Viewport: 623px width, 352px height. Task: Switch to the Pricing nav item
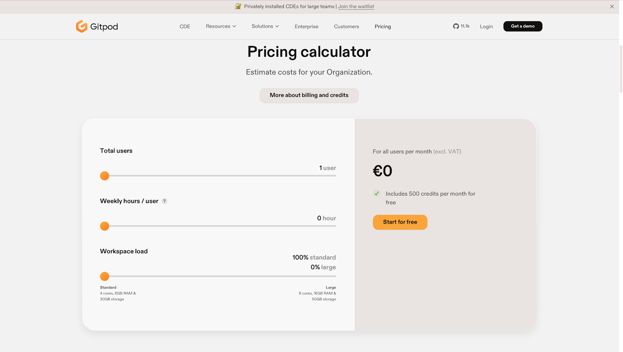pos(383,26)
